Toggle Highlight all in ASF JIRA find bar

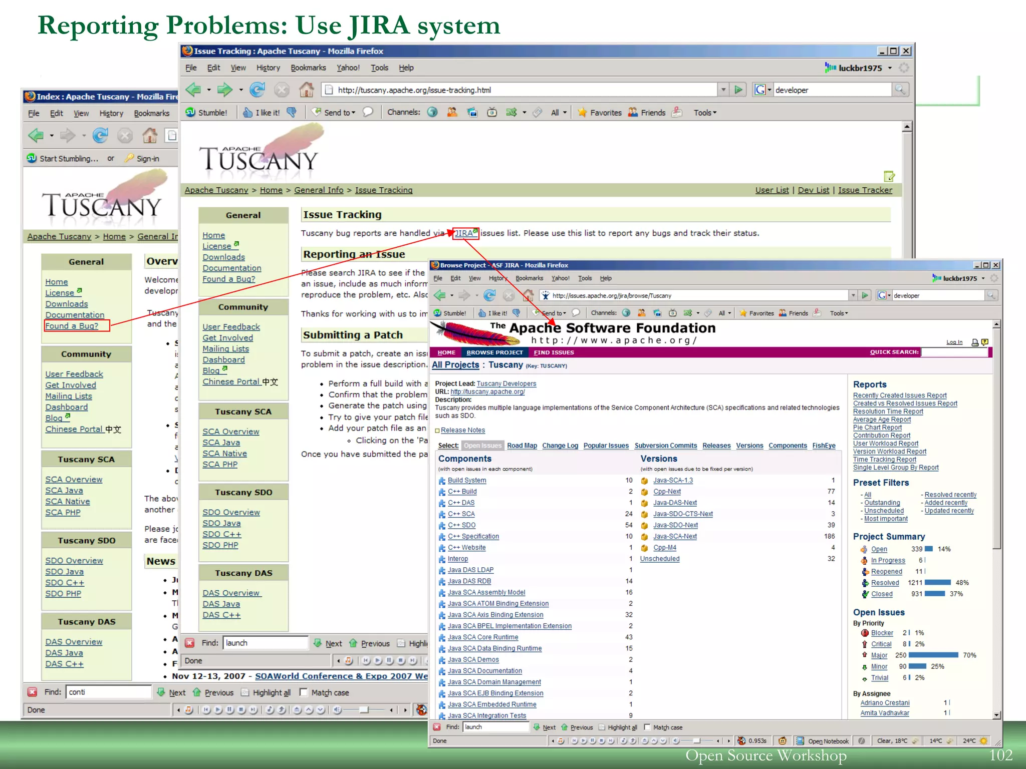pos(619,727)
